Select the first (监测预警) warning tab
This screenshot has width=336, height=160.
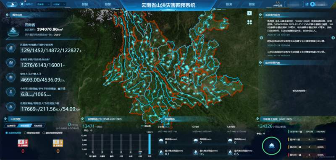click(x=11, y=125)
